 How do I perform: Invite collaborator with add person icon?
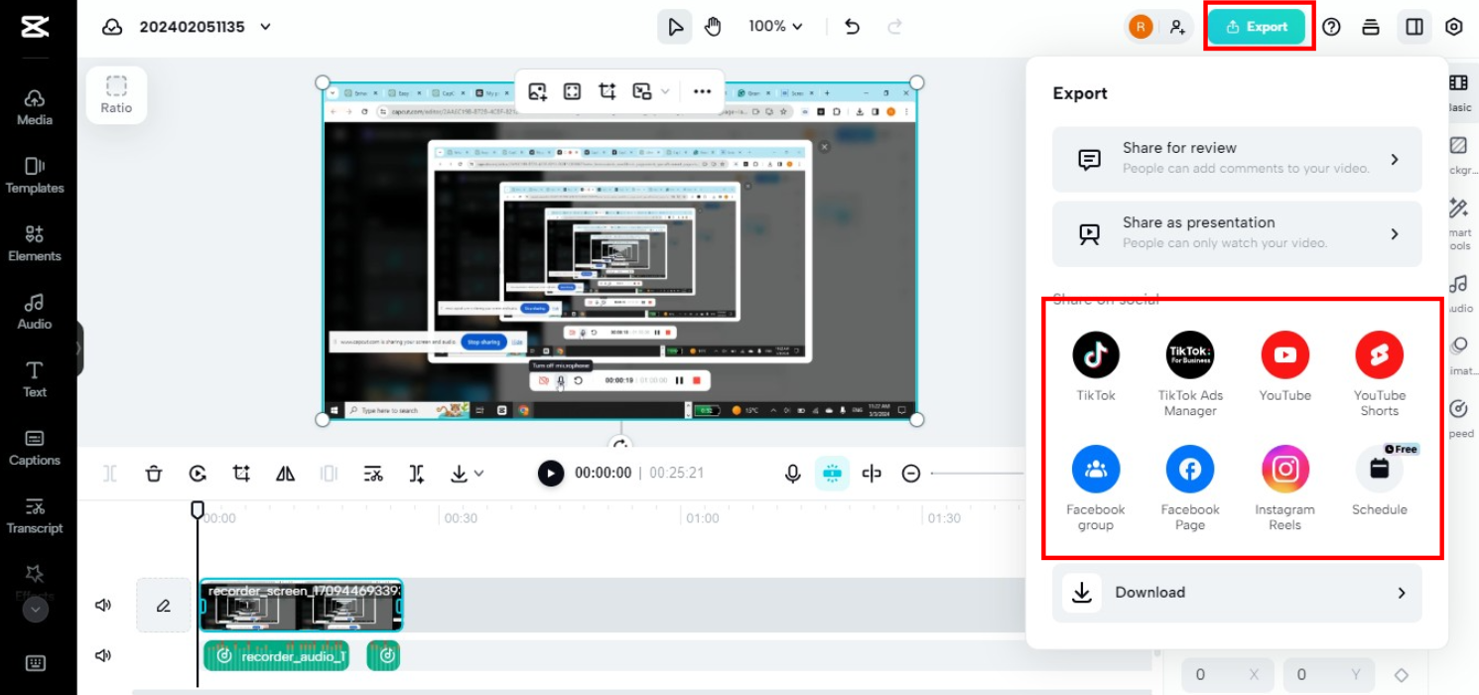click(x=1177, y=27)
